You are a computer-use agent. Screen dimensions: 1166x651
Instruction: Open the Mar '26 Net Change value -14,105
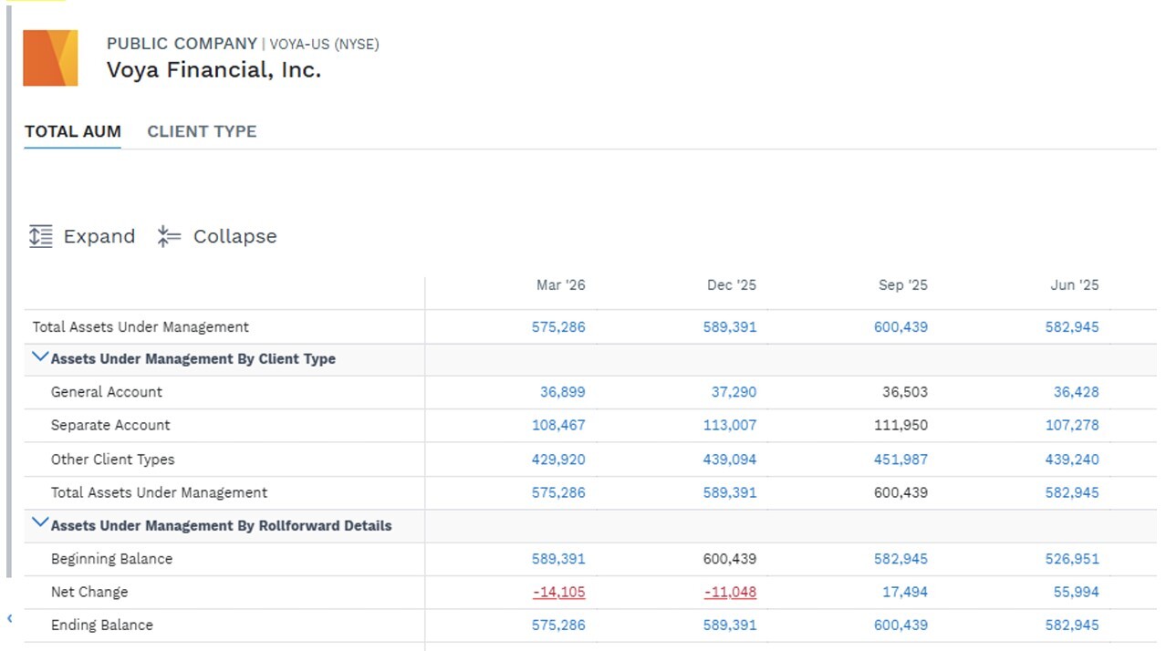[x=558, y=592]
